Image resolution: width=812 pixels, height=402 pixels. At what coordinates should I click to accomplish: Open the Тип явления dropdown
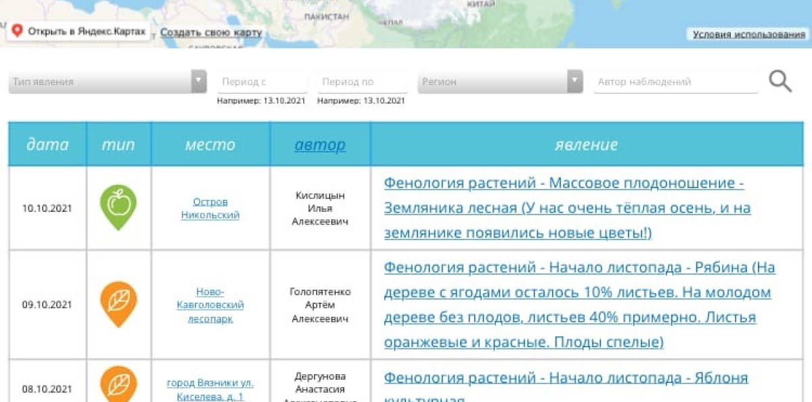[108, 82]
